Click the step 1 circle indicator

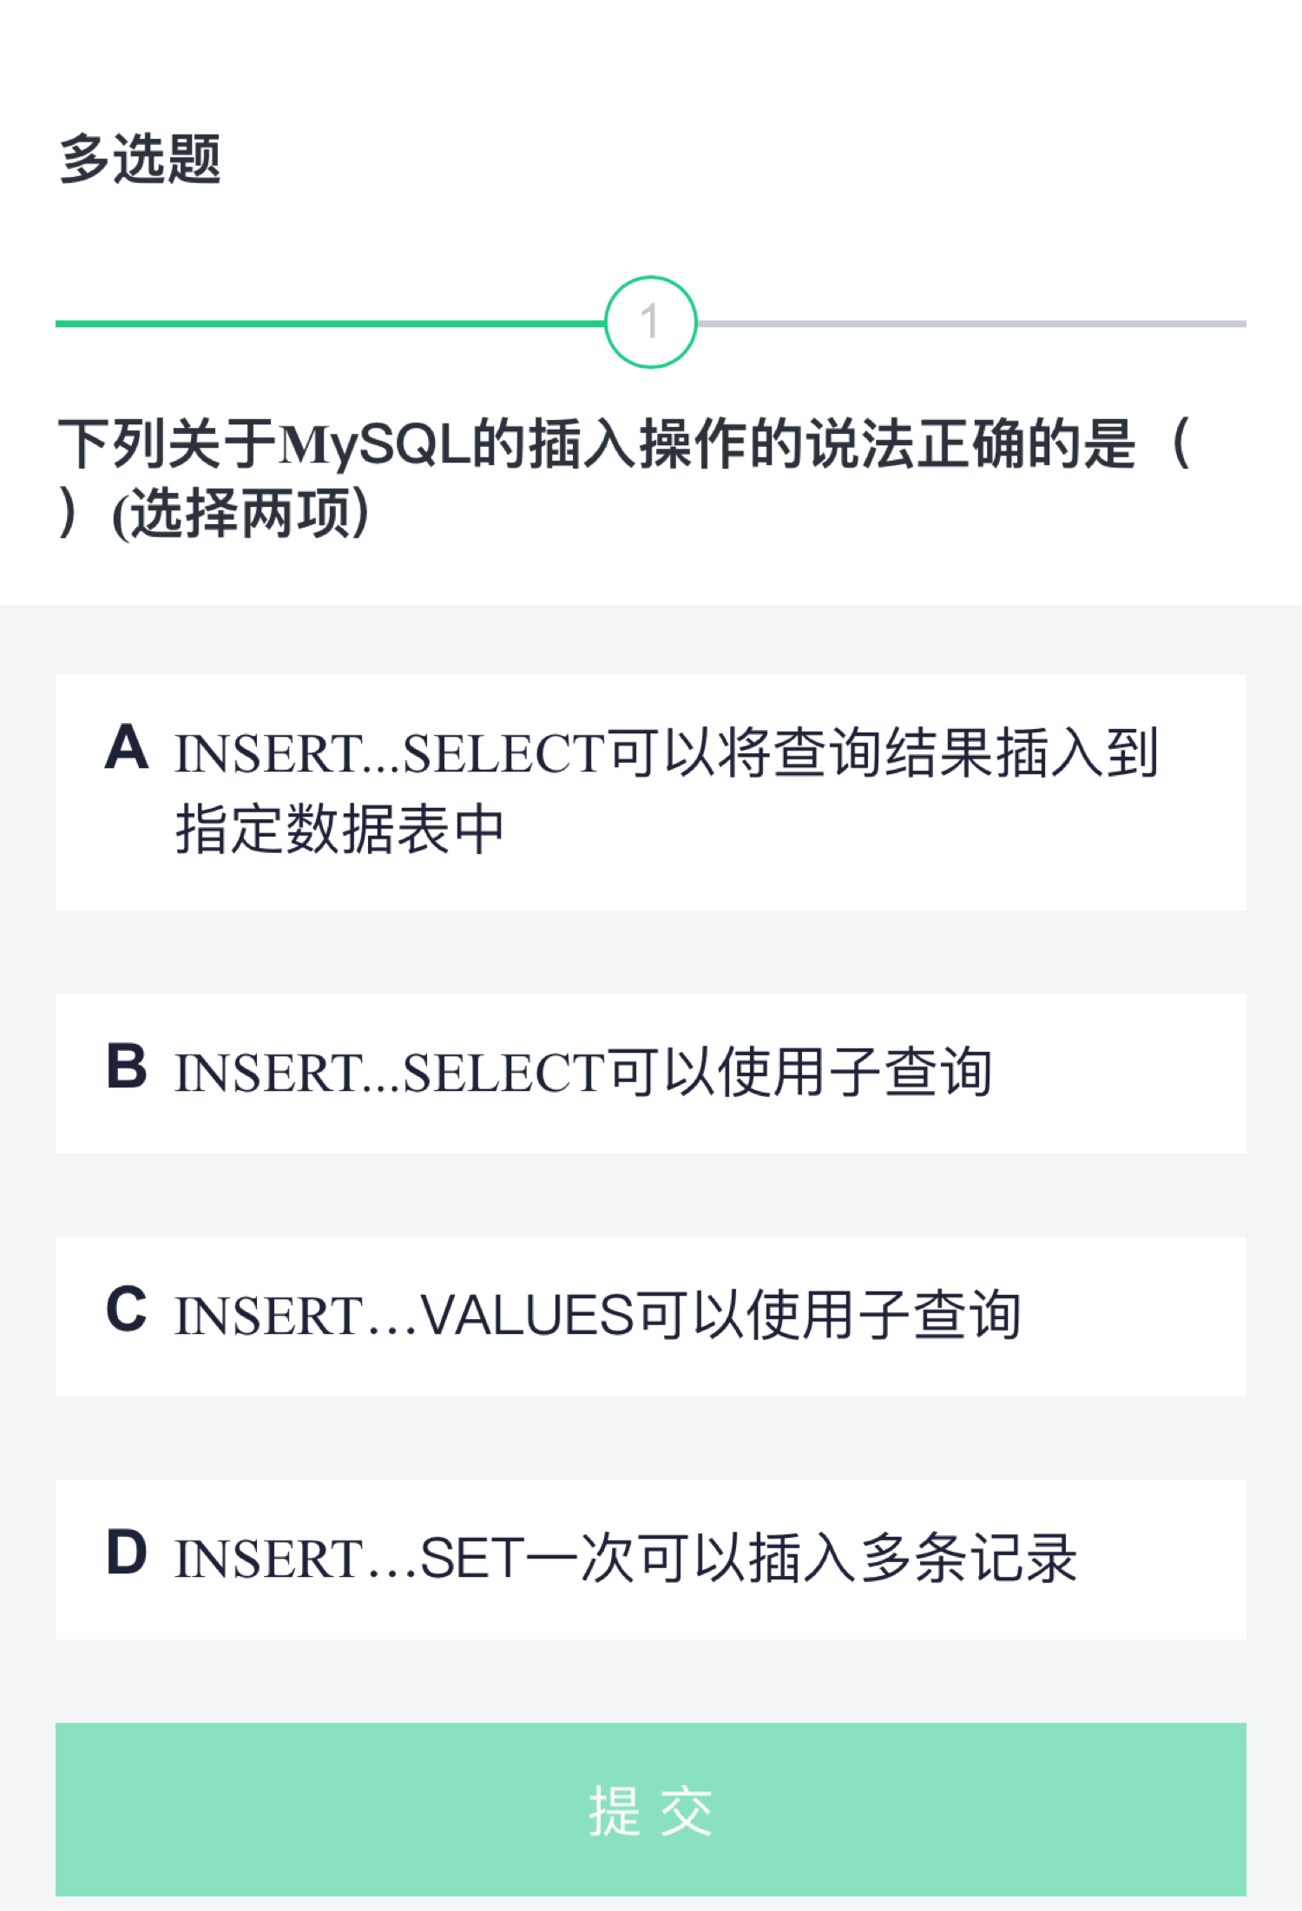650,322
